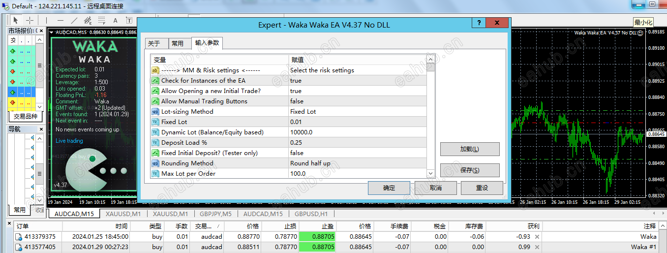Image resolution: width=667 pixels, height=253 pixels.
Task: Click parameter list scrollbar up arrow
Action: point(431,60)
